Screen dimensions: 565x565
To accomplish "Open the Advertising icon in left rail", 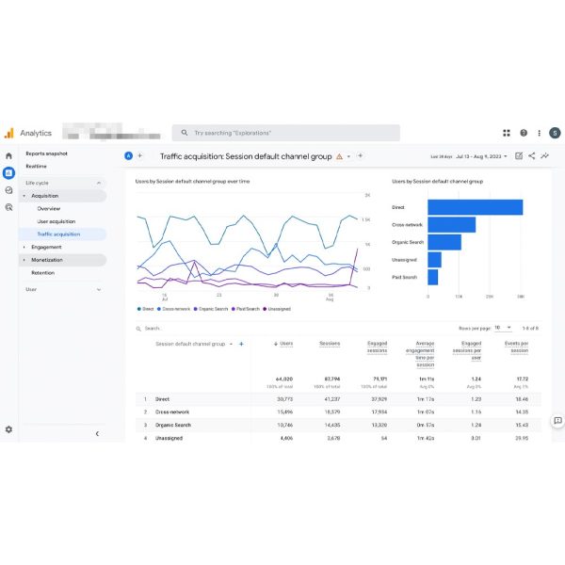I will pos(8,207).
